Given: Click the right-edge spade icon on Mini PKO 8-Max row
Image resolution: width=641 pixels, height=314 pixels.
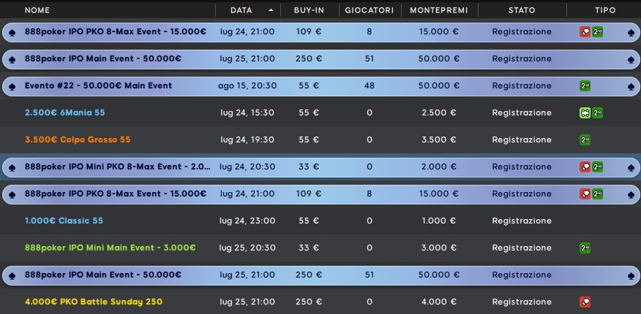Looking at the screenshot, I should coord(631,168).
